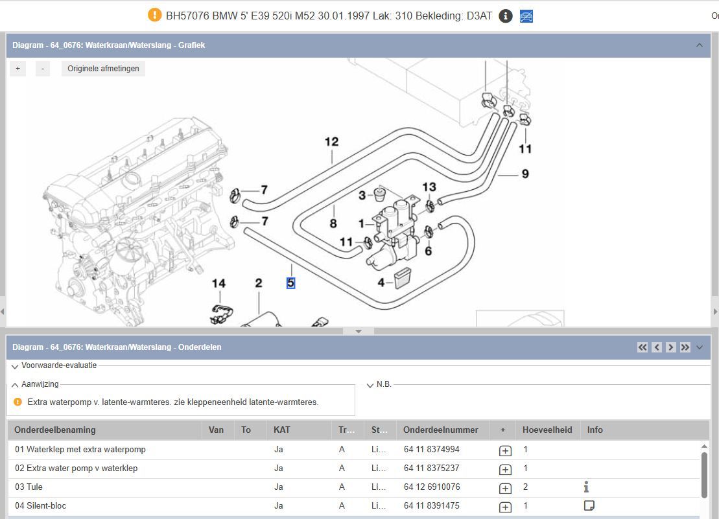Open note icon for 04 Silent-bloc row

click(x=589, y=505)
